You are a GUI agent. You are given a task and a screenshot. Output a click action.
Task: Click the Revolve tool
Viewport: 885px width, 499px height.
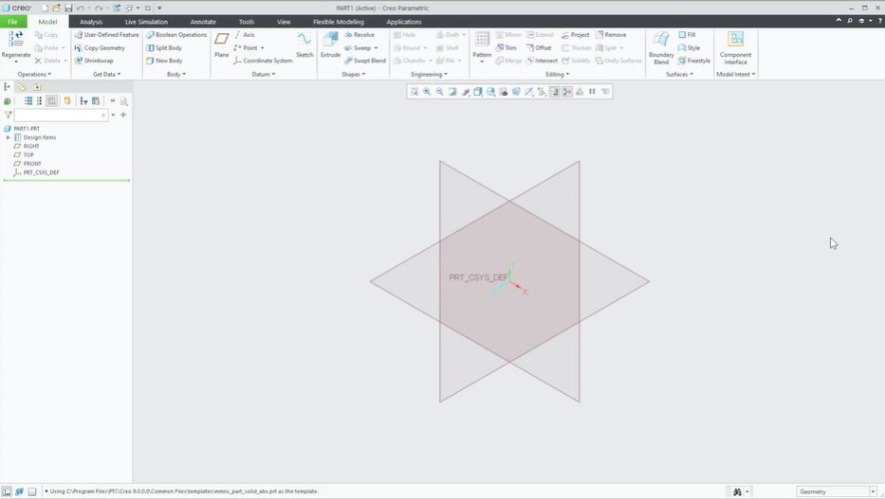pos(360,35)
